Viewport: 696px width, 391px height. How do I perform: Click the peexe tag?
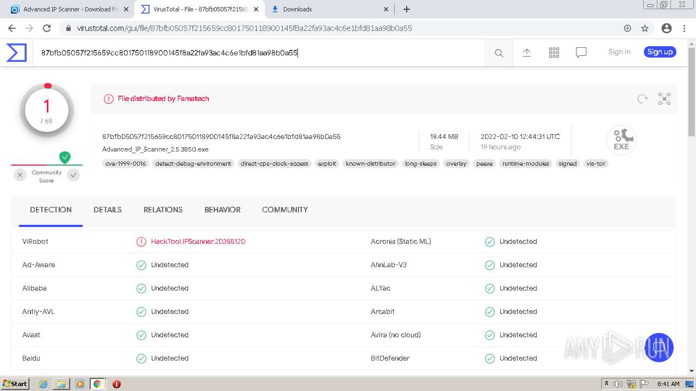(484, 163)
